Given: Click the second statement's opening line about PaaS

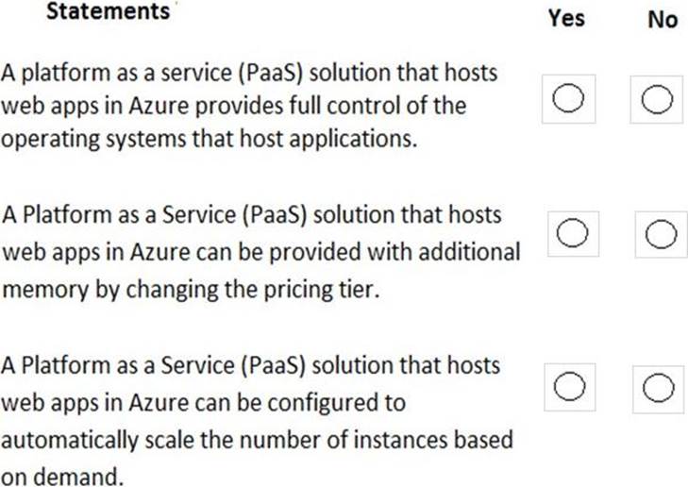Looking at the screenshot, I should pyautogui.click(x=251, y=216).
